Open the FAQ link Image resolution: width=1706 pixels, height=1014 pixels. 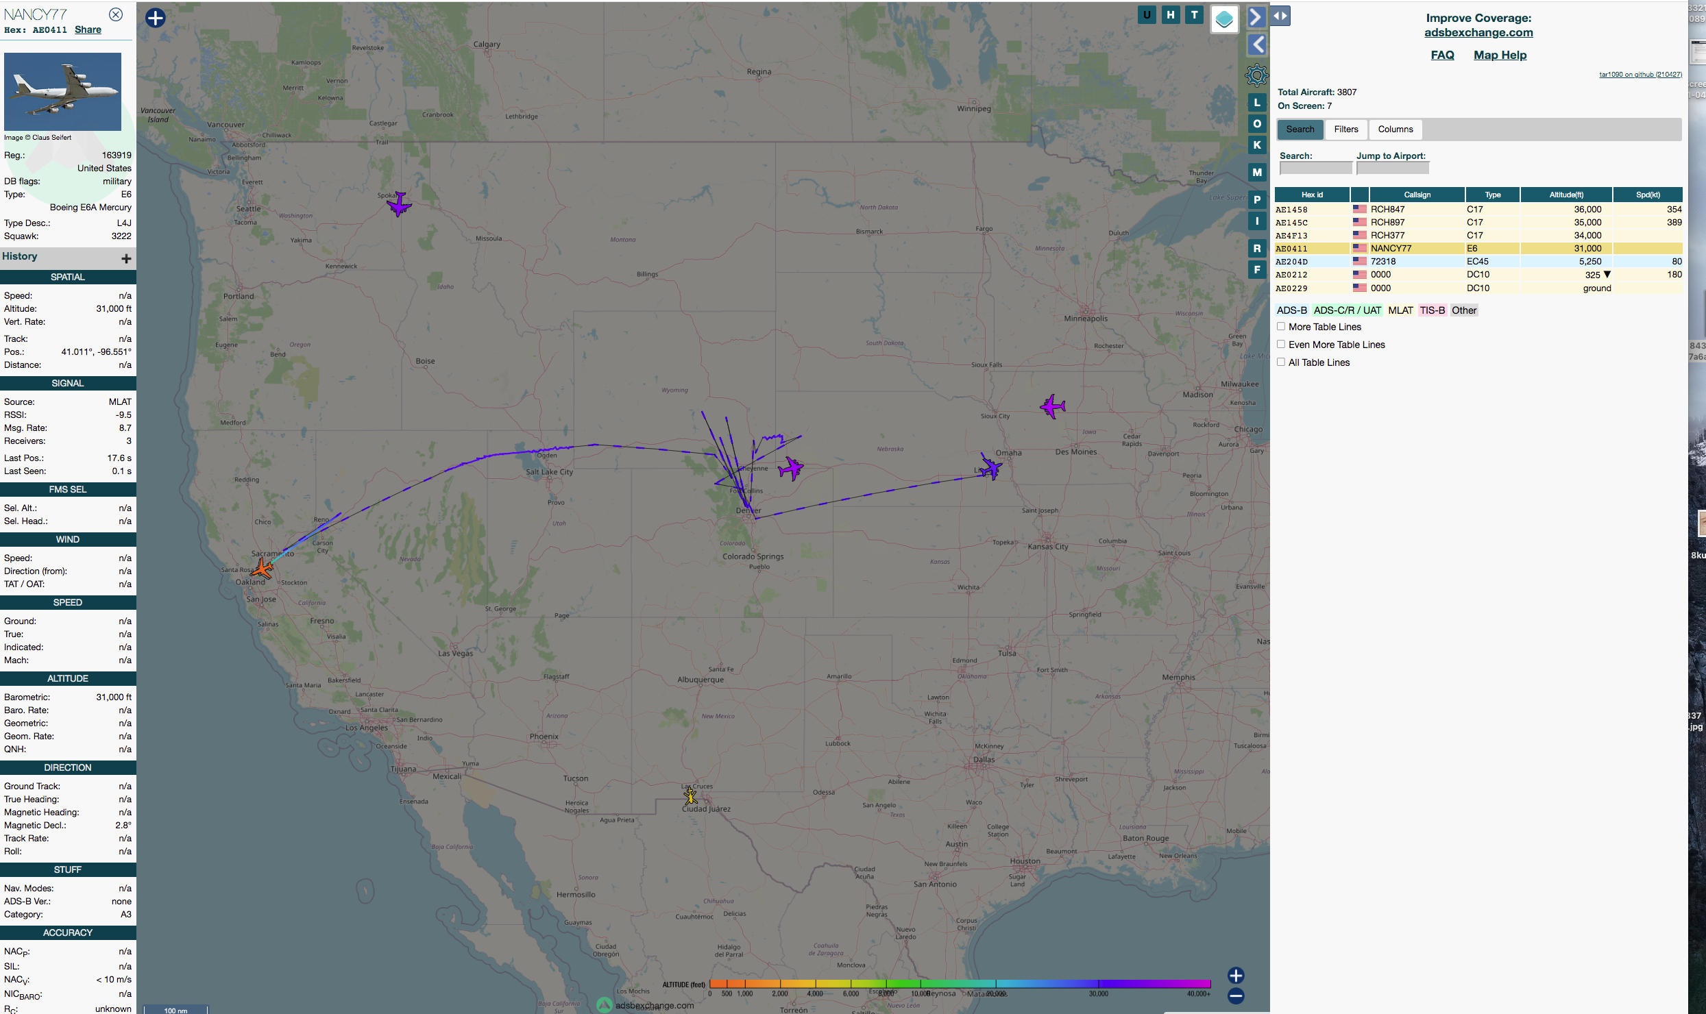1442,55
